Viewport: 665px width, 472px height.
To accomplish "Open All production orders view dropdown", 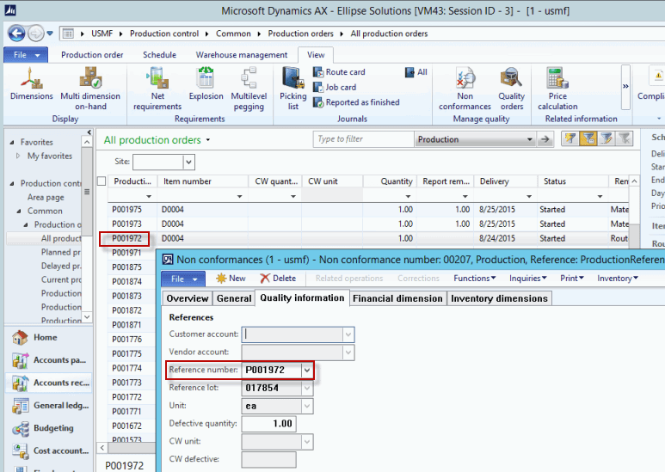I will (x=208, y=140).
